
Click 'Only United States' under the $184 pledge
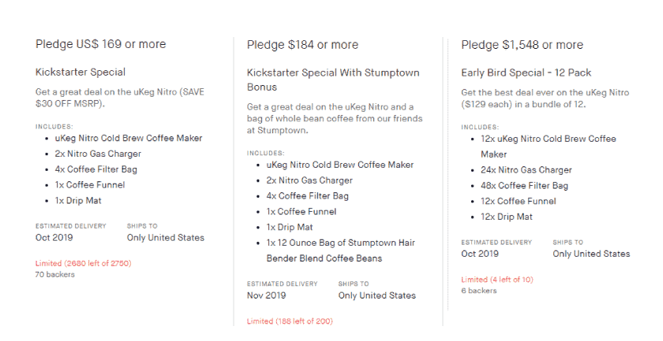pos(376,295)
